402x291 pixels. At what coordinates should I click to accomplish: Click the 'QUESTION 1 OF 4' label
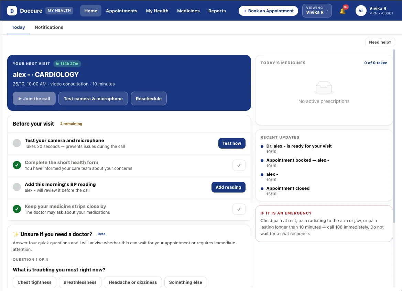pyautogui.click(x=31, y=259)
